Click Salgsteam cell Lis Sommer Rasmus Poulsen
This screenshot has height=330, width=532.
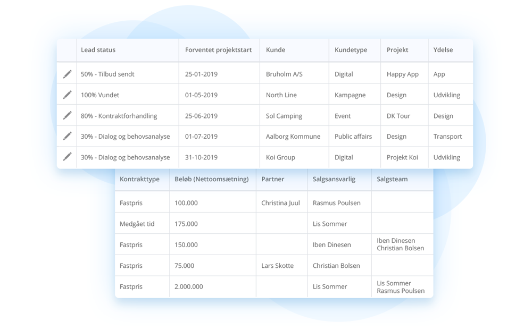(402, 286)
